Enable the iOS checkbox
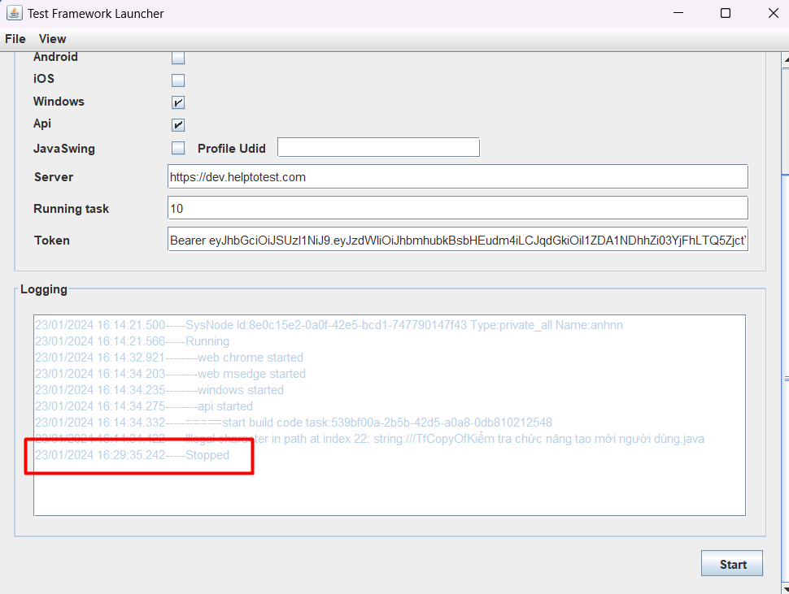 click(178, 80)
